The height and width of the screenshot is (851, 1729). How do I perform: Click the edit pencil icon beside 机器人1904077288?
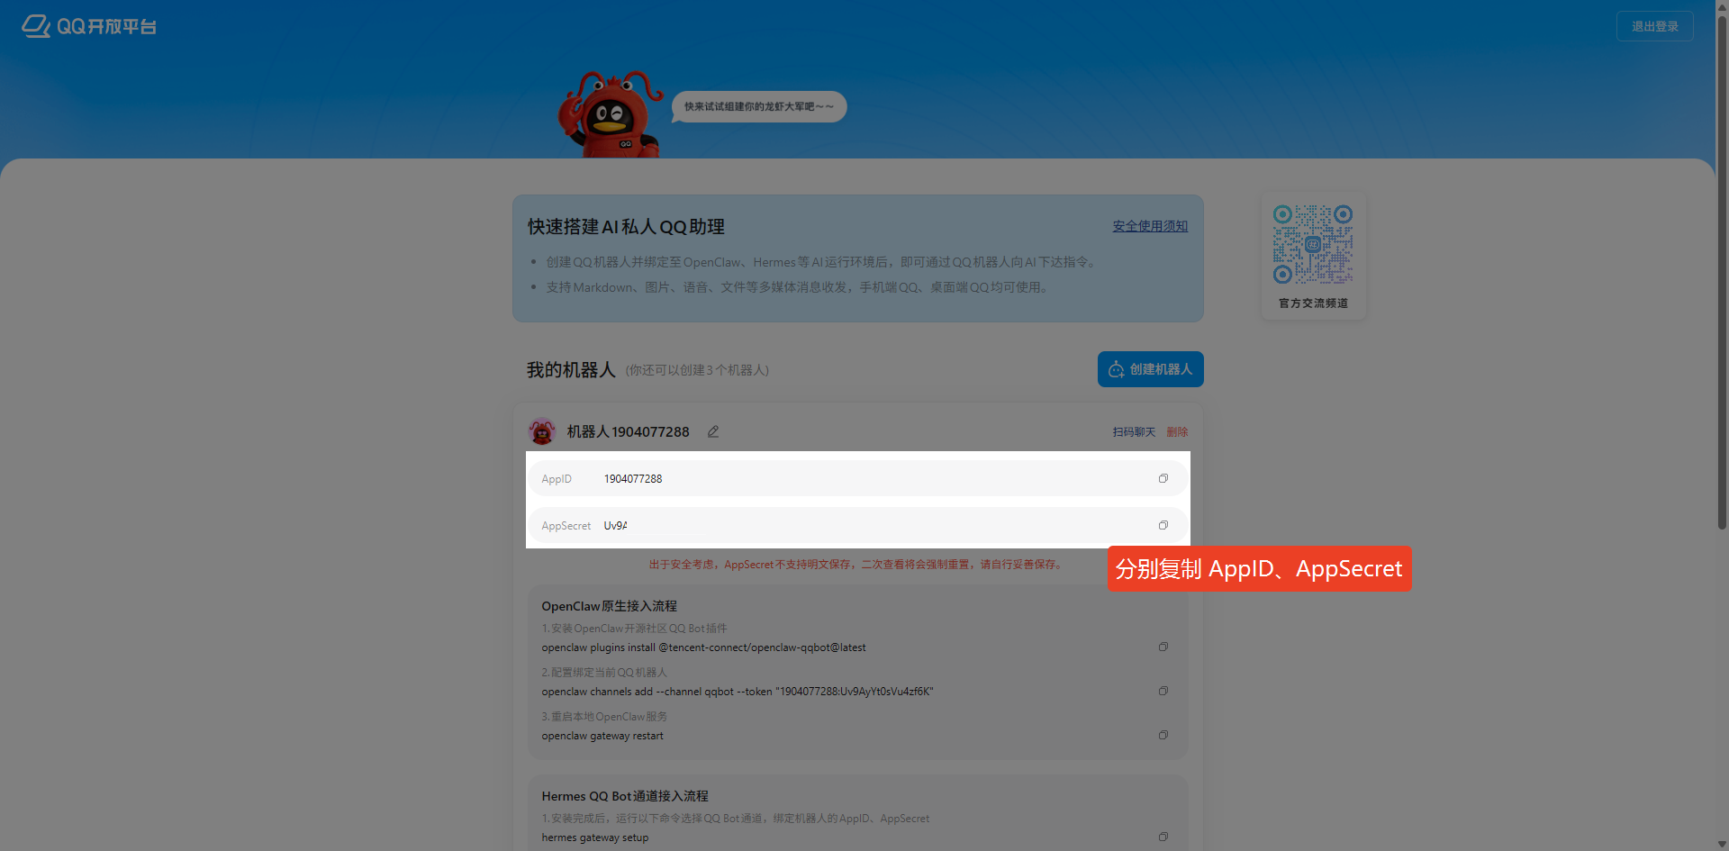(713, 431)
